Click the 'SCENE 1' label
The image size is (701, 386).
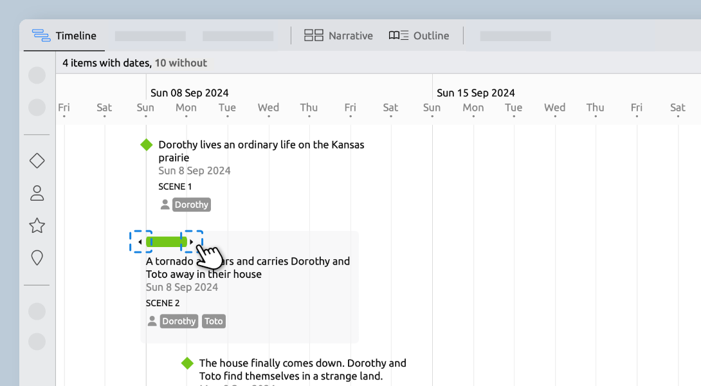pos(175,187)
